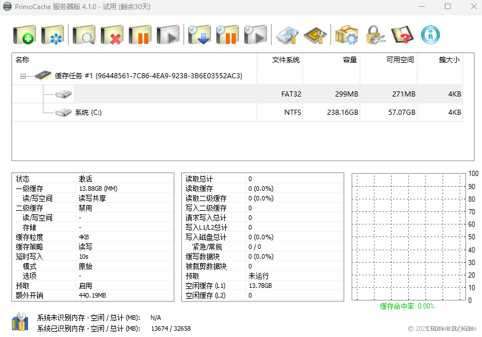Click the 二级缓存 禁用 row

(x=93, y=208)
